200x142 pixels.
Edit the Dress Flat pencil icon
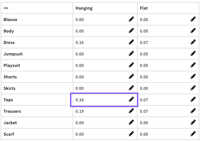click(x=193, y=42)
